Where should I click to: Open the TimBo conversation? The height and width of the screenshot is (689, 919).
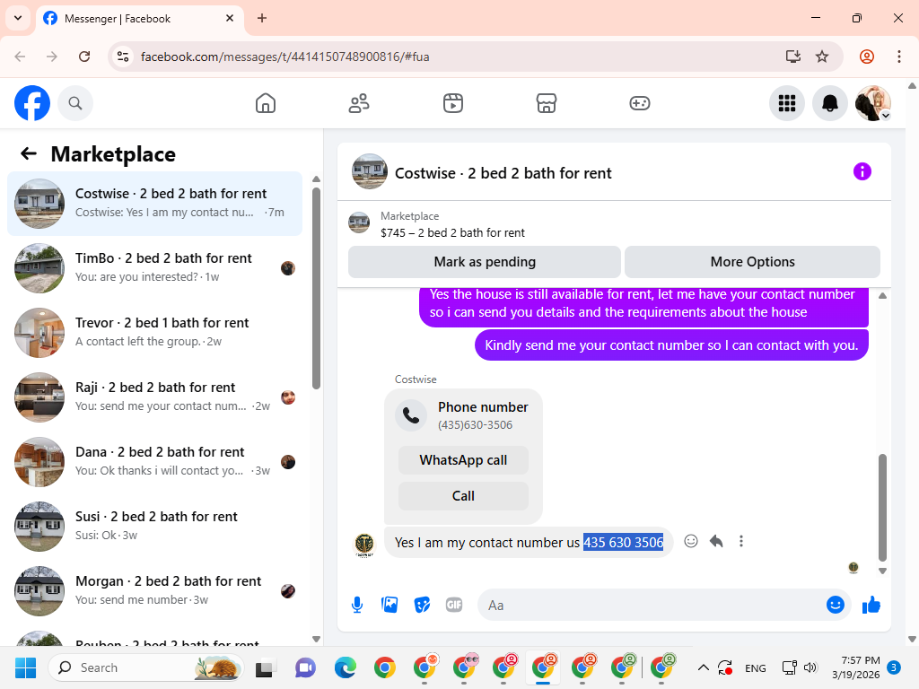click(154, 267)
